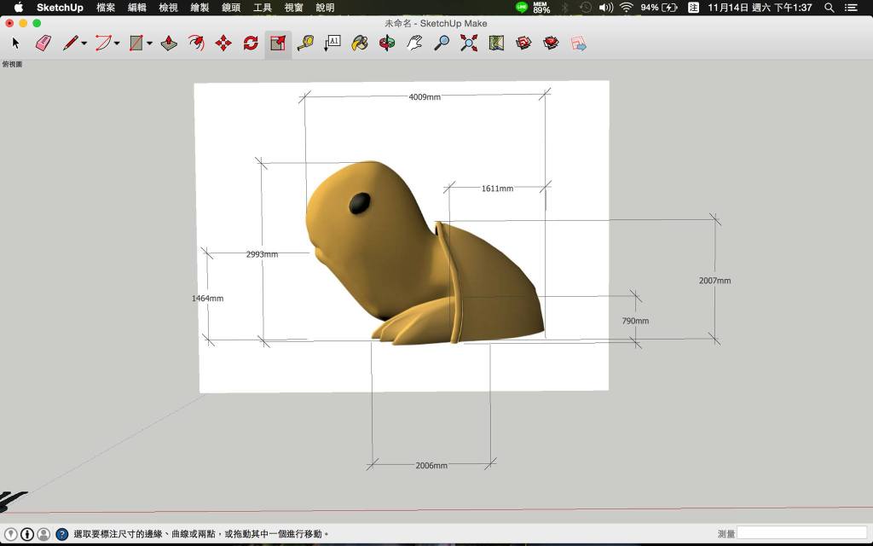This screenshot has height=546, width=873.
Task: Choose the Eraser tool
Action: pos(43,43)
